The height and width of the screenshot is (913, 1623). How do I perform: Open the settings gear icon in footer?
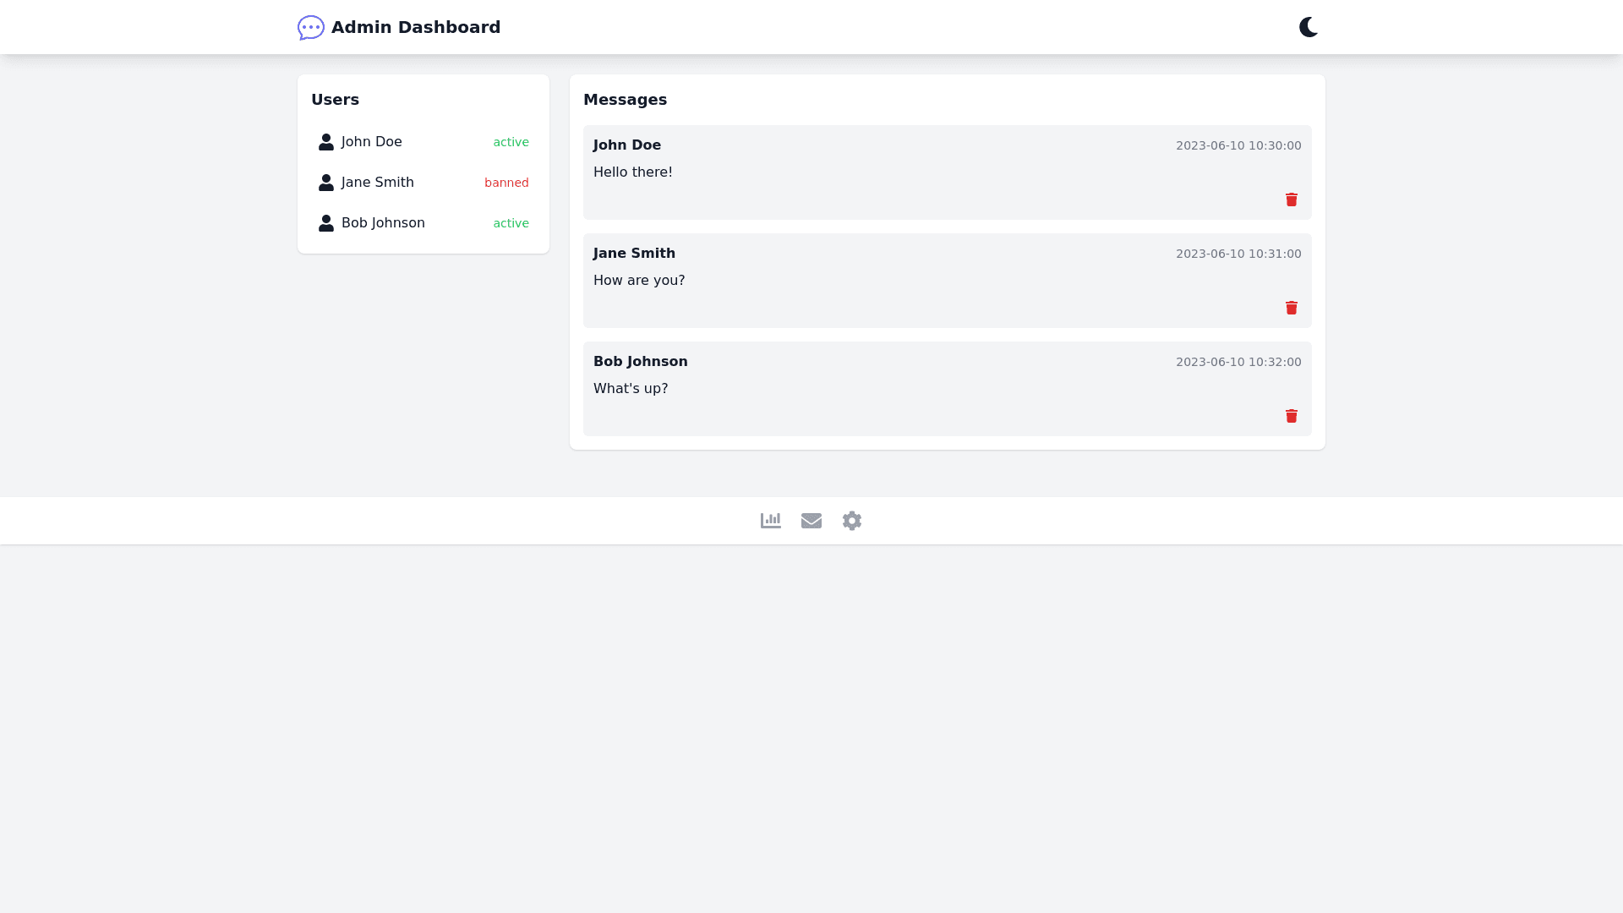pyautogui.click(x=851, y=521)
